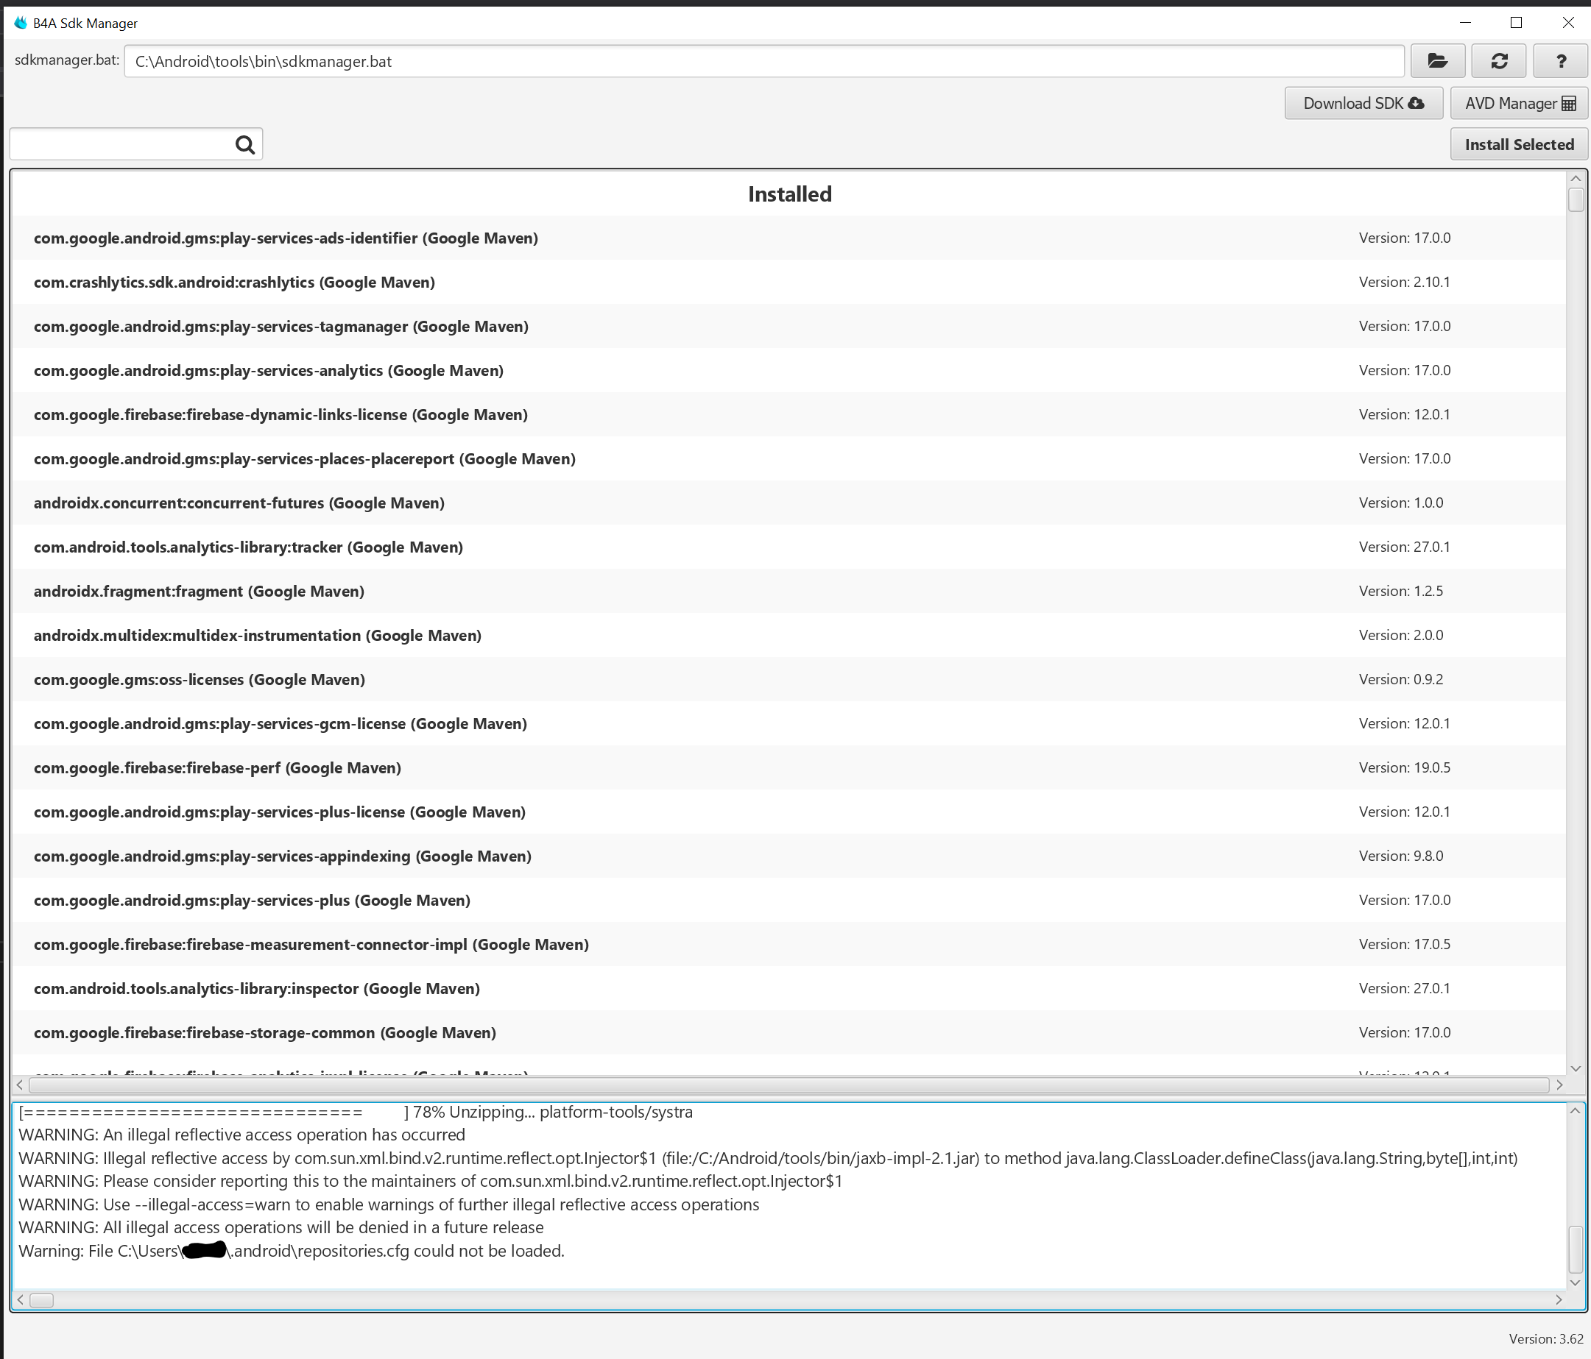Focus the sdkmanager.bat path field
Screen dimensions: 1591x1359
(764, 61)
